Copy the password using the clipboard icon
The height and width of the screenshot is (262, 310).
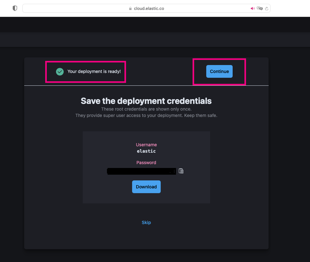pos(181,171)
